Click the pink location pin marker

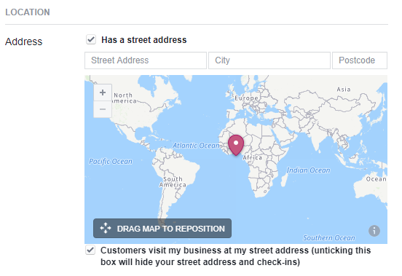(x=236, y=145)
